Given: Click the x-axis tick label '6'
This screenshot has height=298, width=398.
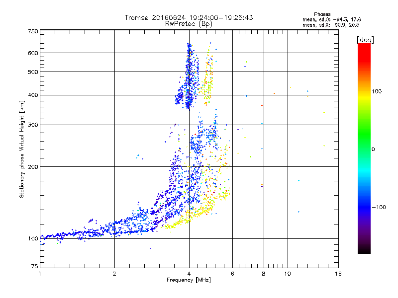Looking at the screenshot, I should tap(232, 274).
